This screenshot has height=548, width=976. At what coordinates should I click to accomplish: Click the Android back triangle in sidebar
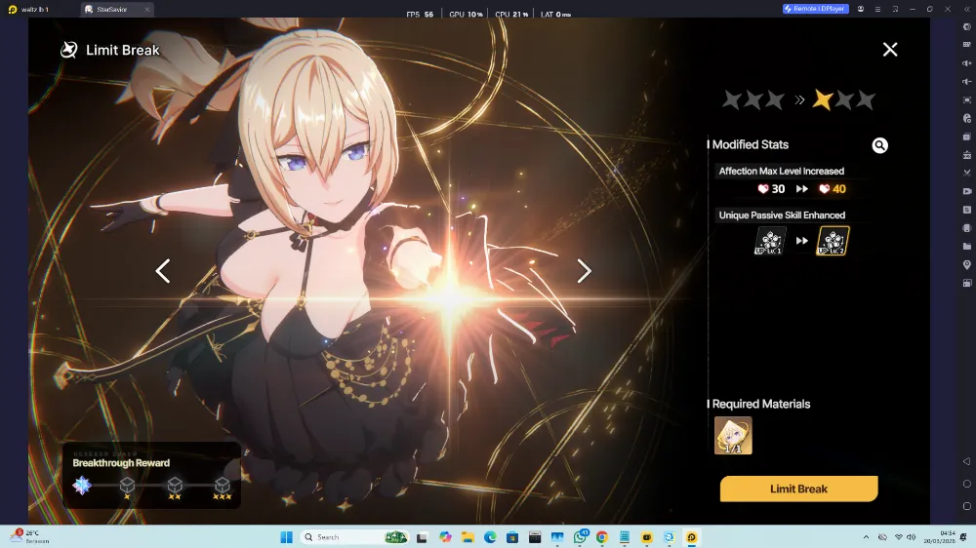[966, 461]
